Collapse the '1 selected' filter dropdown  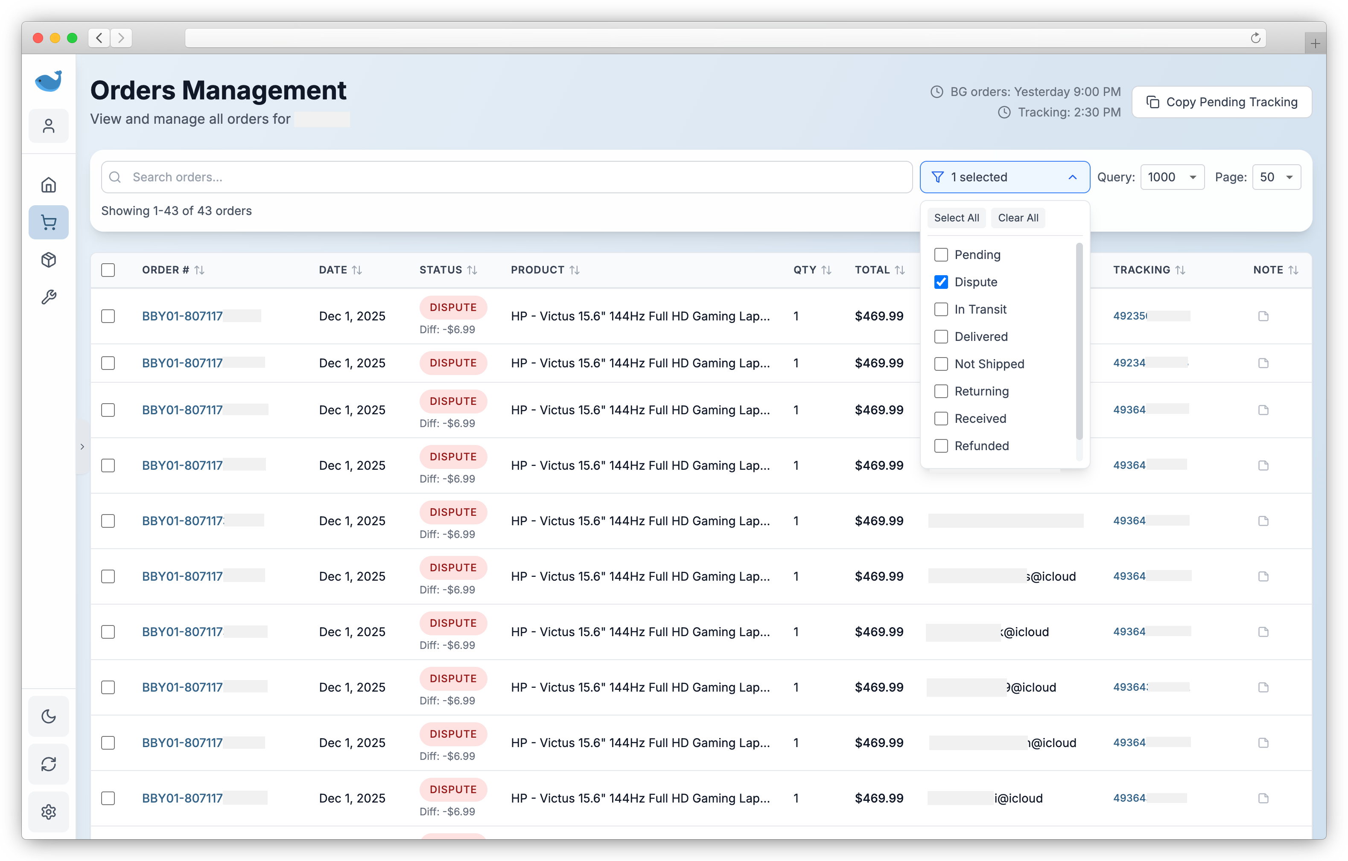tap(1004, 177)
